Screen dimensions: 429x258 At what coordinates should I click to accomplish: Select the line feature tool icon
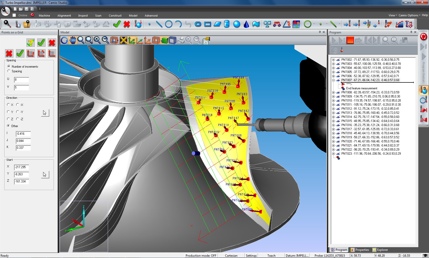tap(159, 24)
